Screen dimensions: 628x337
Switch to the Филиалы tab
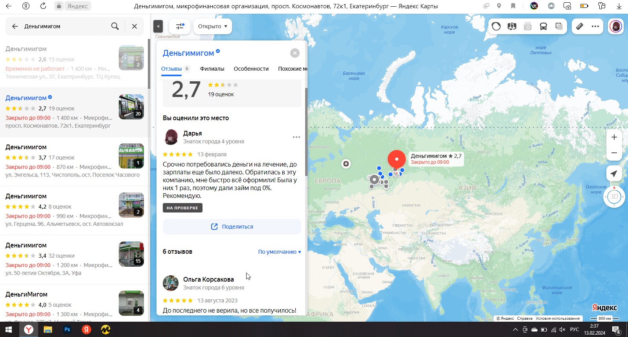click(212, 69)
